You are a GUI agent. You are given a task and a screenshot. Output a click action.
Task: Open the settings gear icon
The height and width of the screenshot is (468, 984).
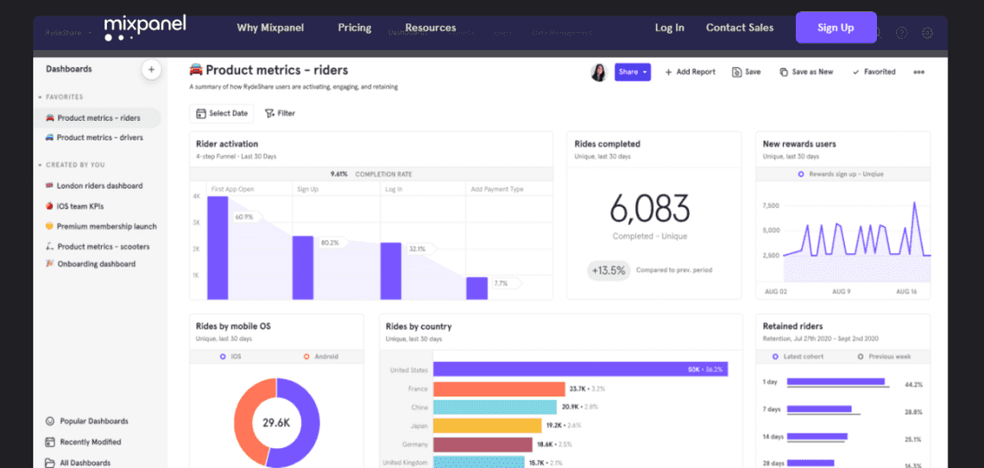coord(927,34)
